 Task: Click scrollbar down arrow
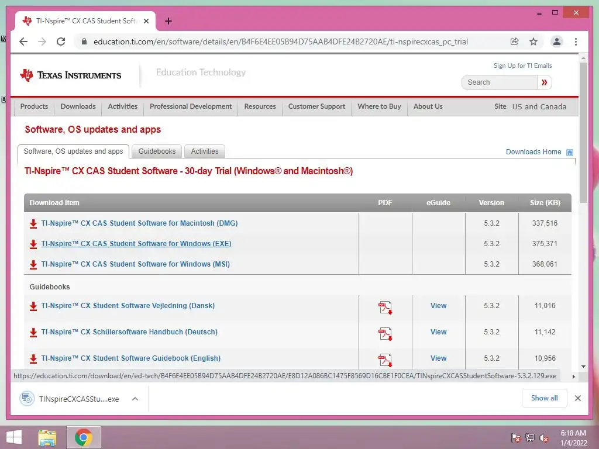pyautogui.click(x=583, y=367)
